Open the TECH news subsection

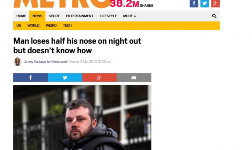[x=67, y=25]
